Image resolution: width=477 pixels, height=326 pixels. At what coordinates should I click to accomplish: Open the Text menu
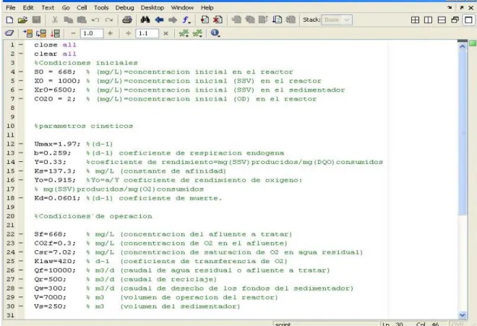click(x=48, y=8)
